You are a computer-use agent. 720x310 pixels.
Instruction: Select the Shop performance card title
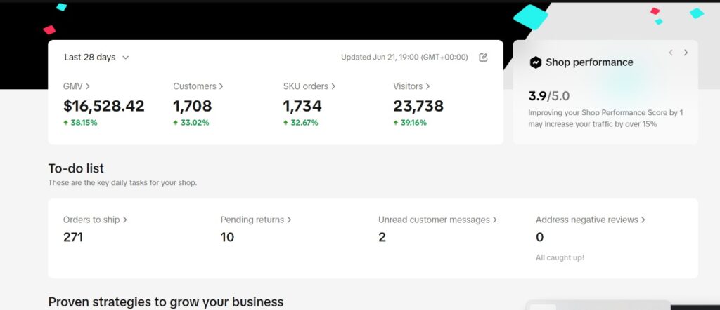pos(589,62)
